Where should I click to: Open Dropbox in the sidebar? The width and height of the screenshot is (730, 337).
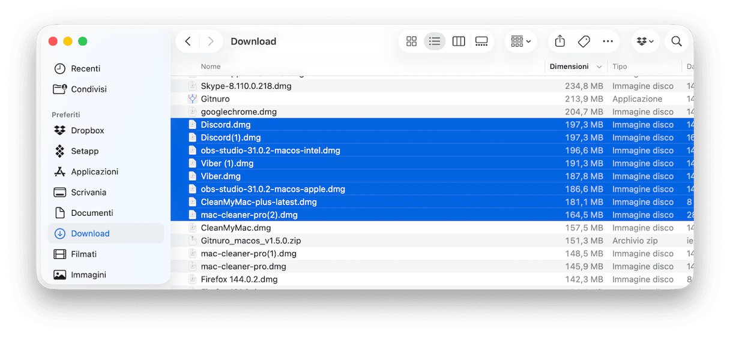[x=106, y=130]
